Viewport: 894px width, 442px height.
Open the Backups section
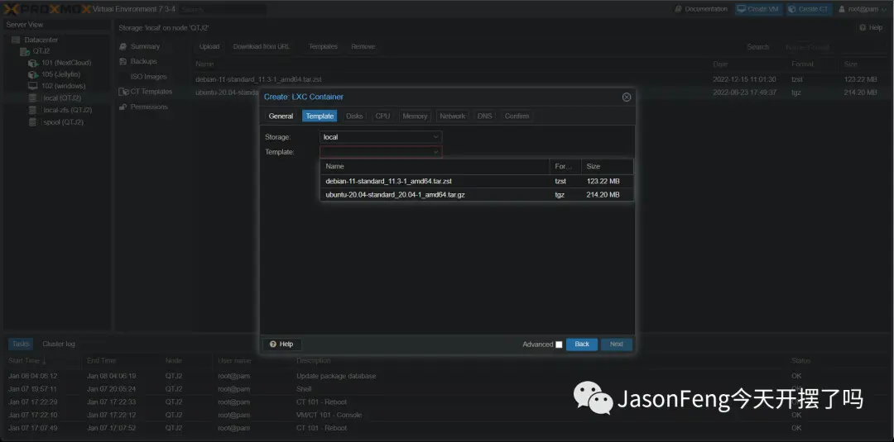point(143,61)
